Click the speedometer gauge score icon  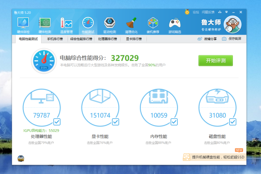pos(44,61)
